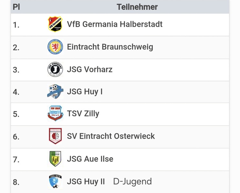Screen dimensions: 240x193
Task: Click the TSV Zilly club crest
Action: (55, 114)
